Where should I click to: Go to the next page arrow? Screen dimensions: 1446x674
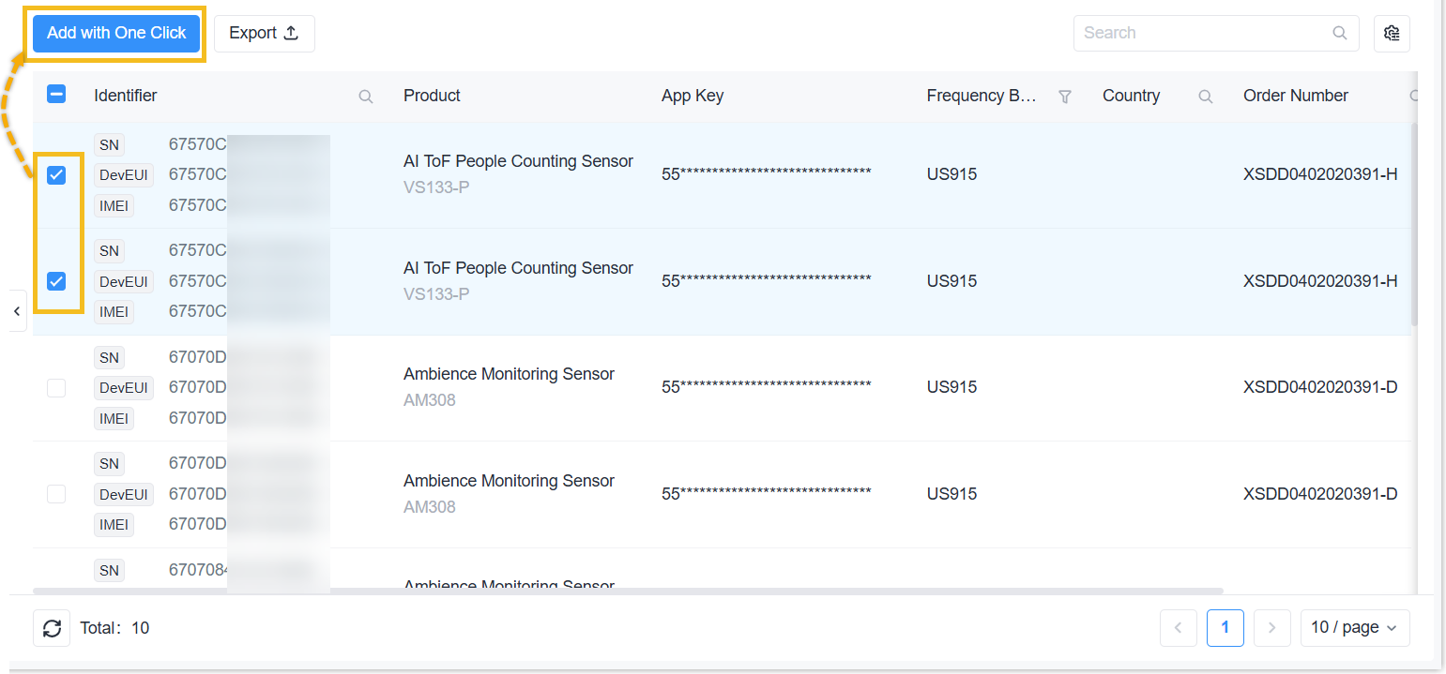click(1271, 628)
